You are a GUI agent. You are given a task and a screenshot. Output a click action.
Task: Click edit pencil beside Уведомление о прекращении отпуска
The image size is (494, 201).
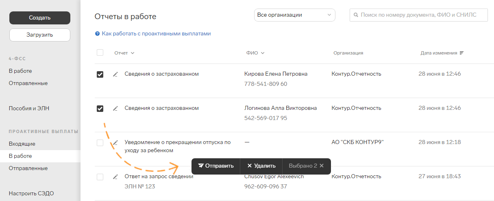115,142
